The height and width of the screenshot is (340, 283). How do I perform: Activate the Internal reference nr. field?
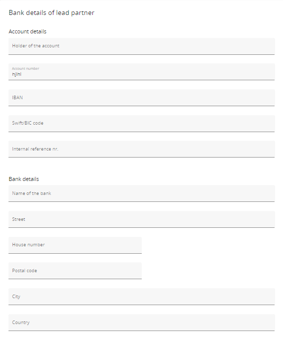click(x=142, y=149)
